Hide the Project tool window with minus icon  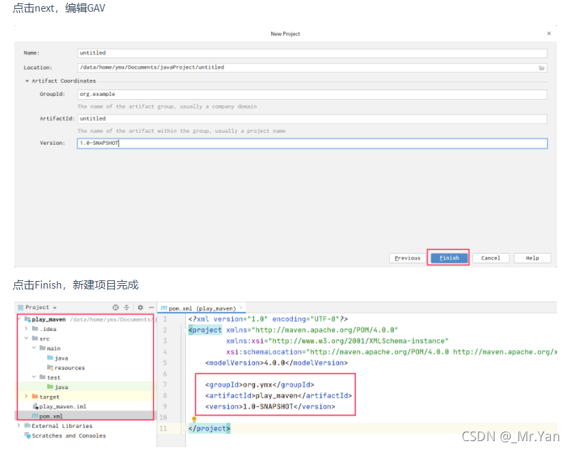[151, 307]
